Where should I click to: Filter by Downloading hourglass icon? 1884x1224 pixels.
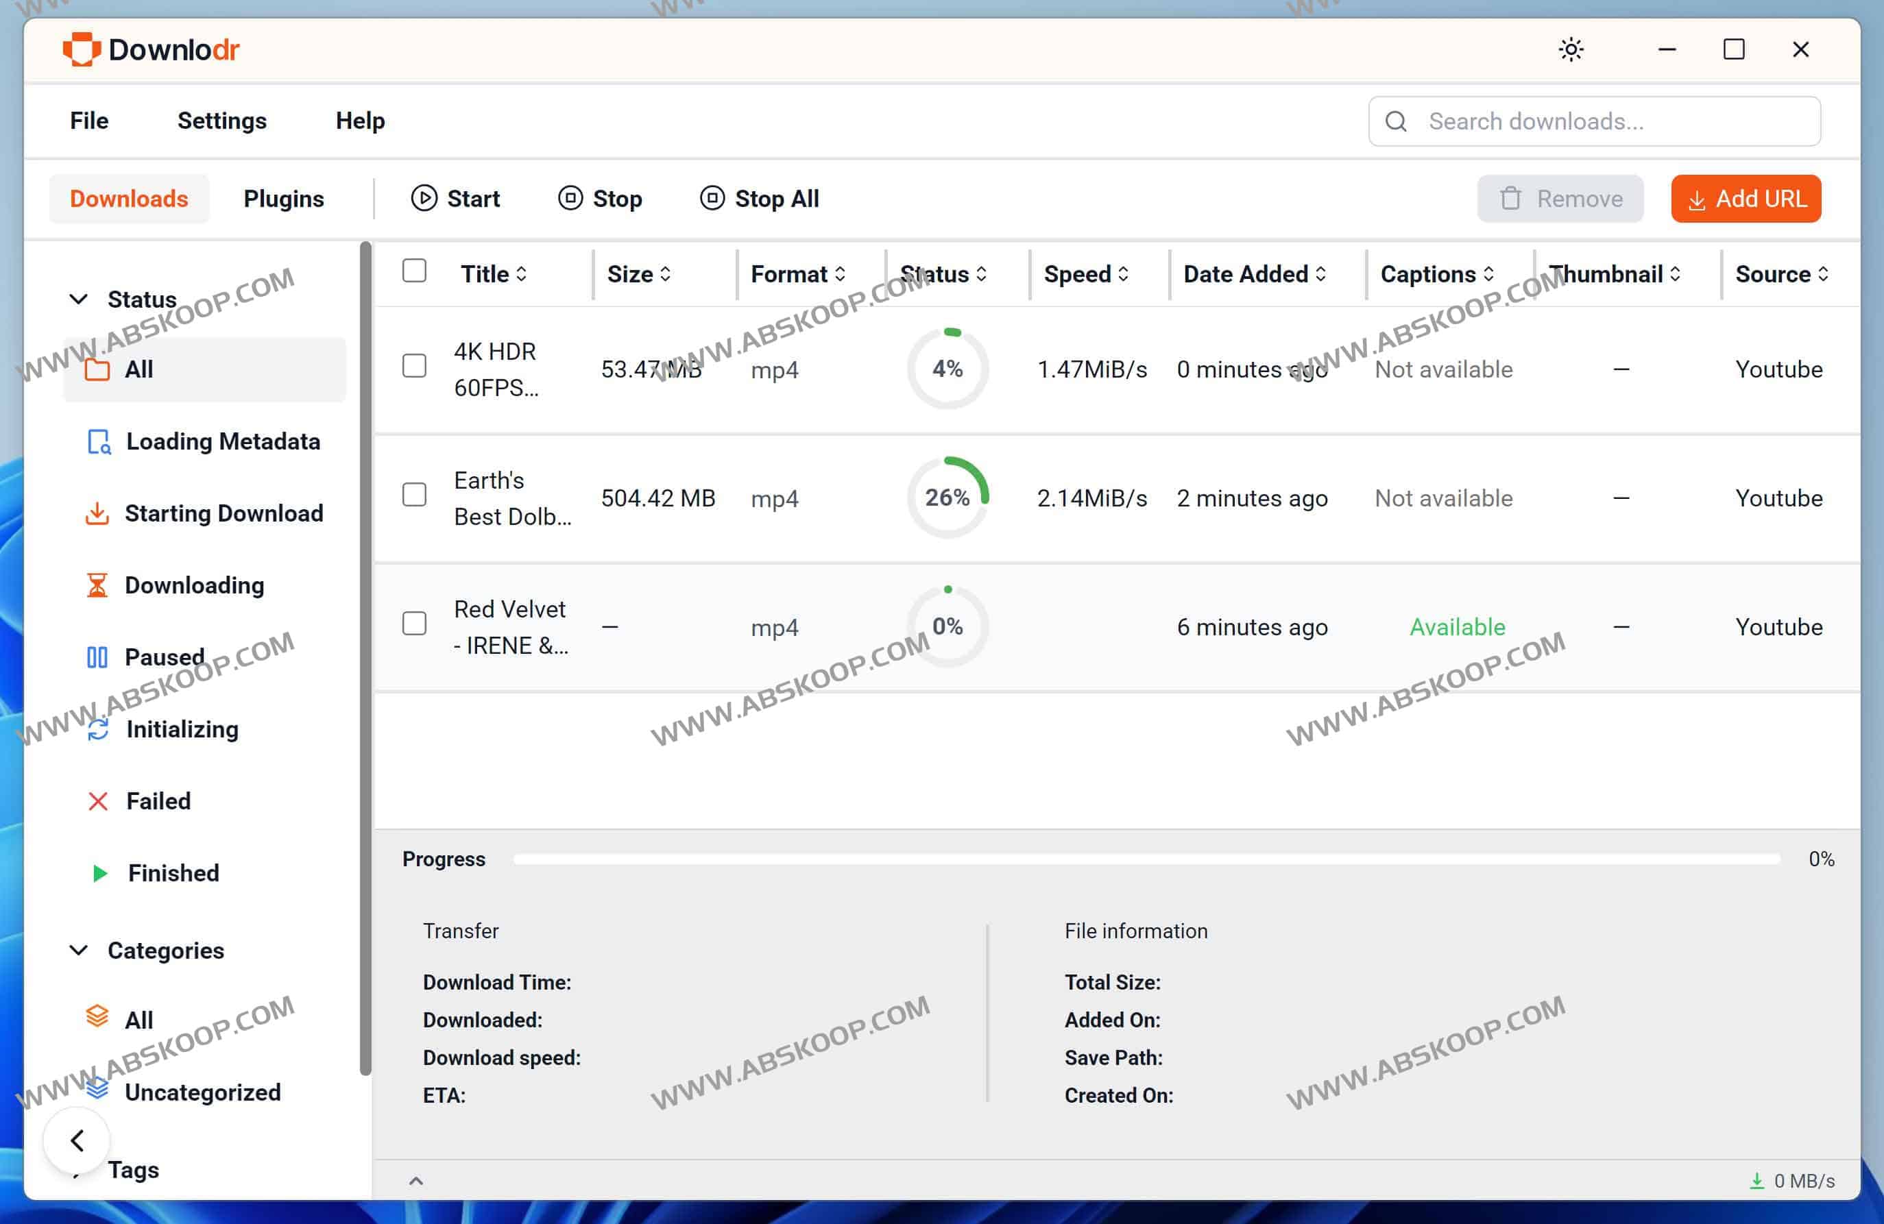97,585
